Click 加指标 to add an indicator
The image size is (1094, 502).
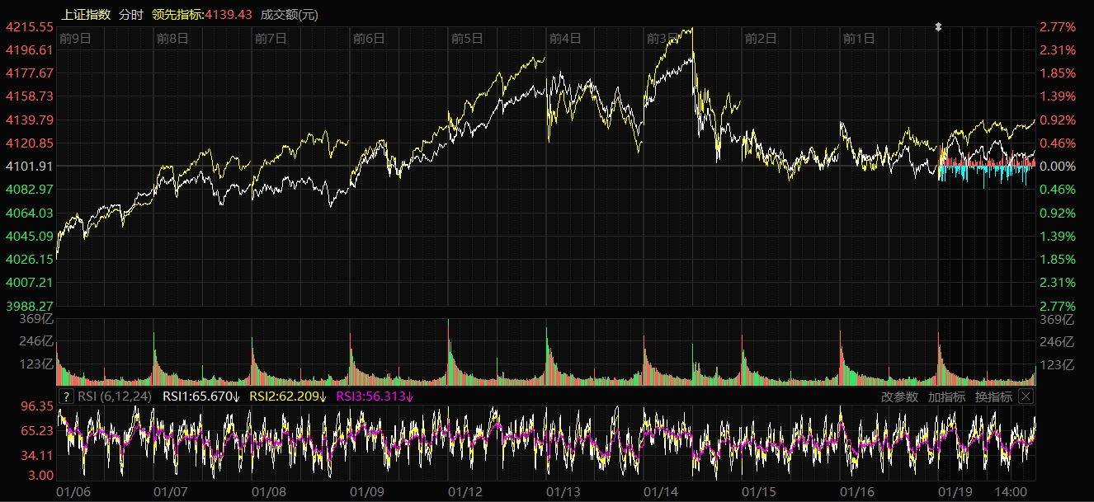[946, 396]
